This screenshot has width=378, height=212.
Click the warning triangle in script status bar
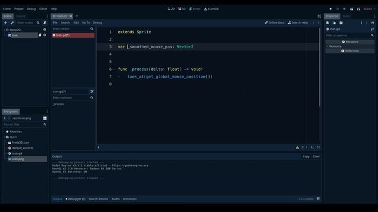298,148
